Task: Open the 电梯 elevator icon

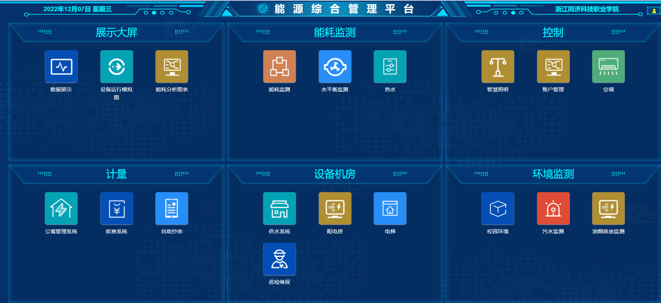Action: click(x=390, y=209)
